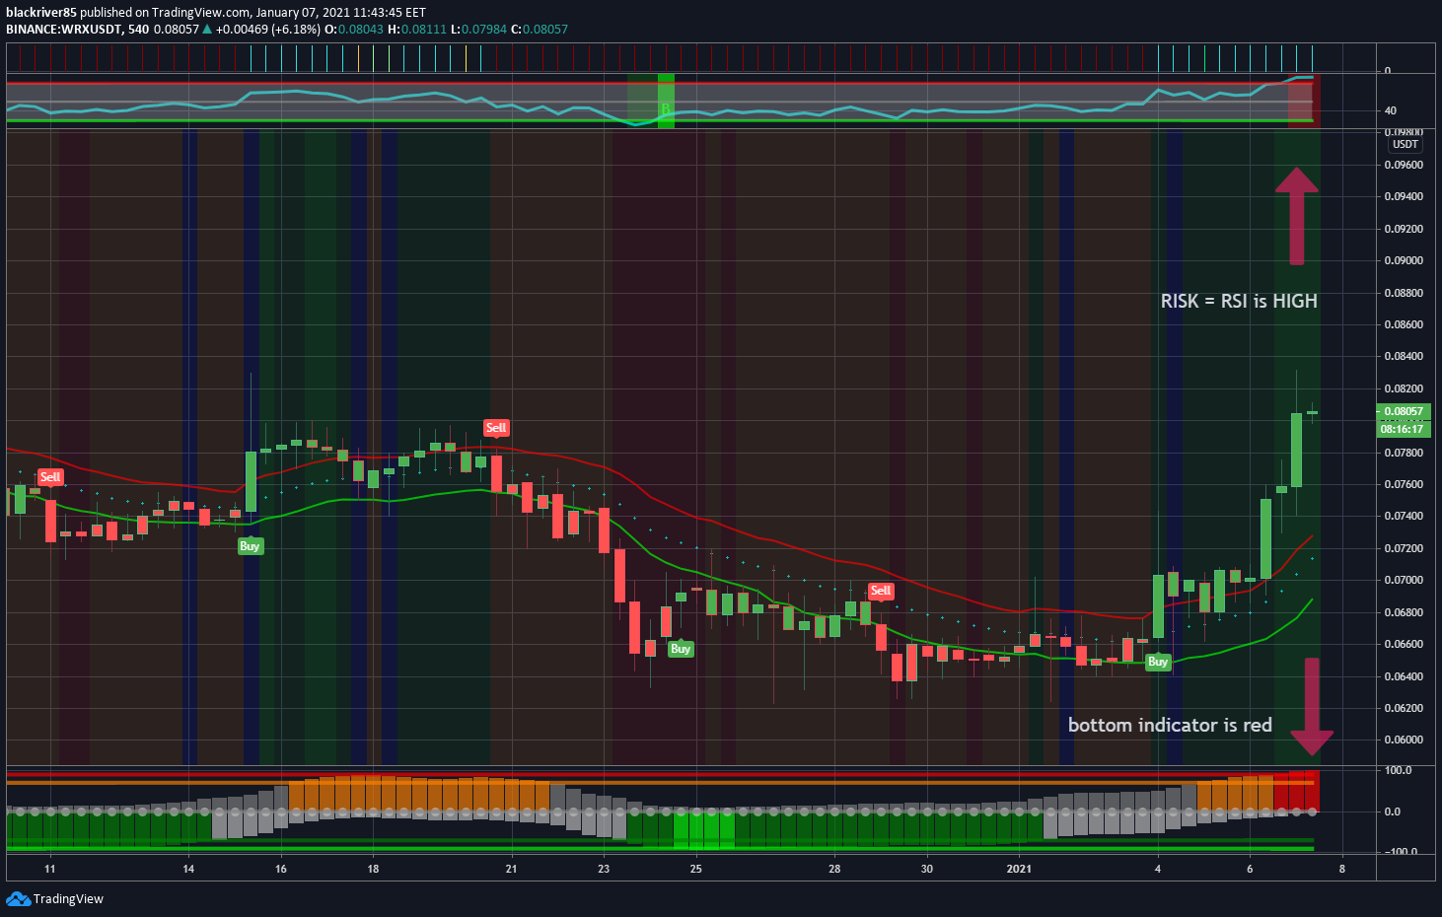Image resolution: width=1442 pixels, height=917 pixels.
Task: Click the Sell label near December 21
Action: (x=496, y=428)
